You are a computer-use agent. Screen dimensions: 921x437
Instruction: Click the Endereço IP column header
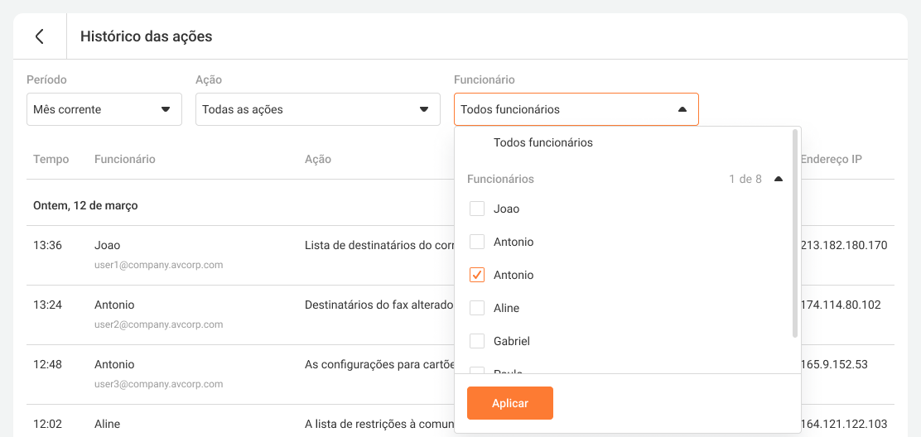(831, 159)
